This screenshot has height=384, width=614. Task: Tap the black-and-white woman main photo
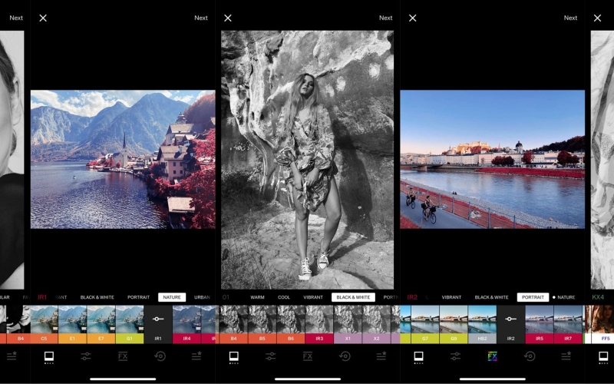(308, 160)
